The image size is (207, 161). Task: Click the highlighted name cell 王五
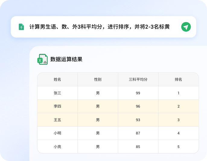click(57, 120)
